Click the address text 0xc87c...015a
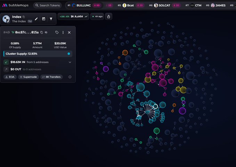The image size is (236, 167). coord(27,33)
